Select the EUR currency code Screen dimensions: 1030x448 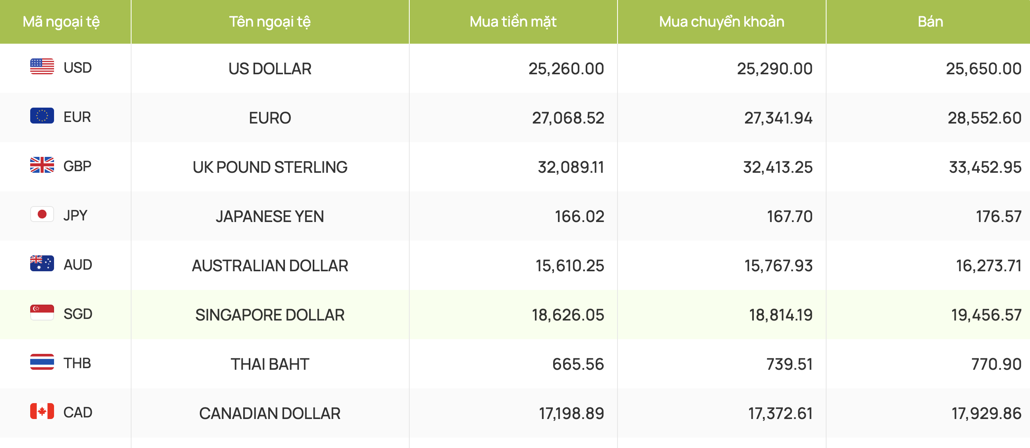coord(77,117)
